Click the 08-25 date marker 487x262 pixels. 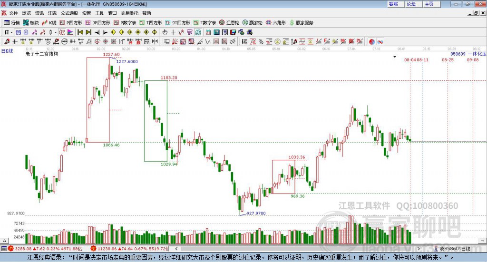pos(448,59)
